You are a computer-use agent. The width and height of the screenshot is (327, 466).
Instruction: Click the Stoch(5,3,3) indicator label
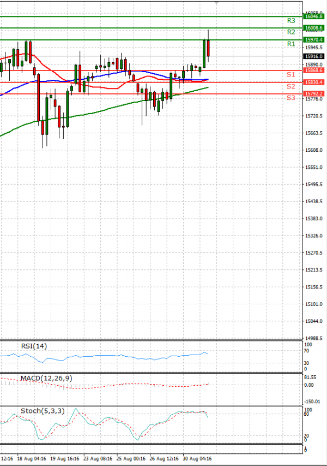43,411
